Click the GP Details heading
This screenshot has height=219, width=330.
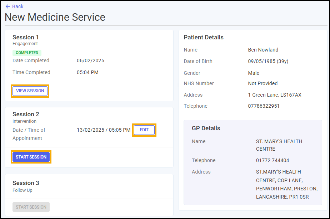(206, 128)
